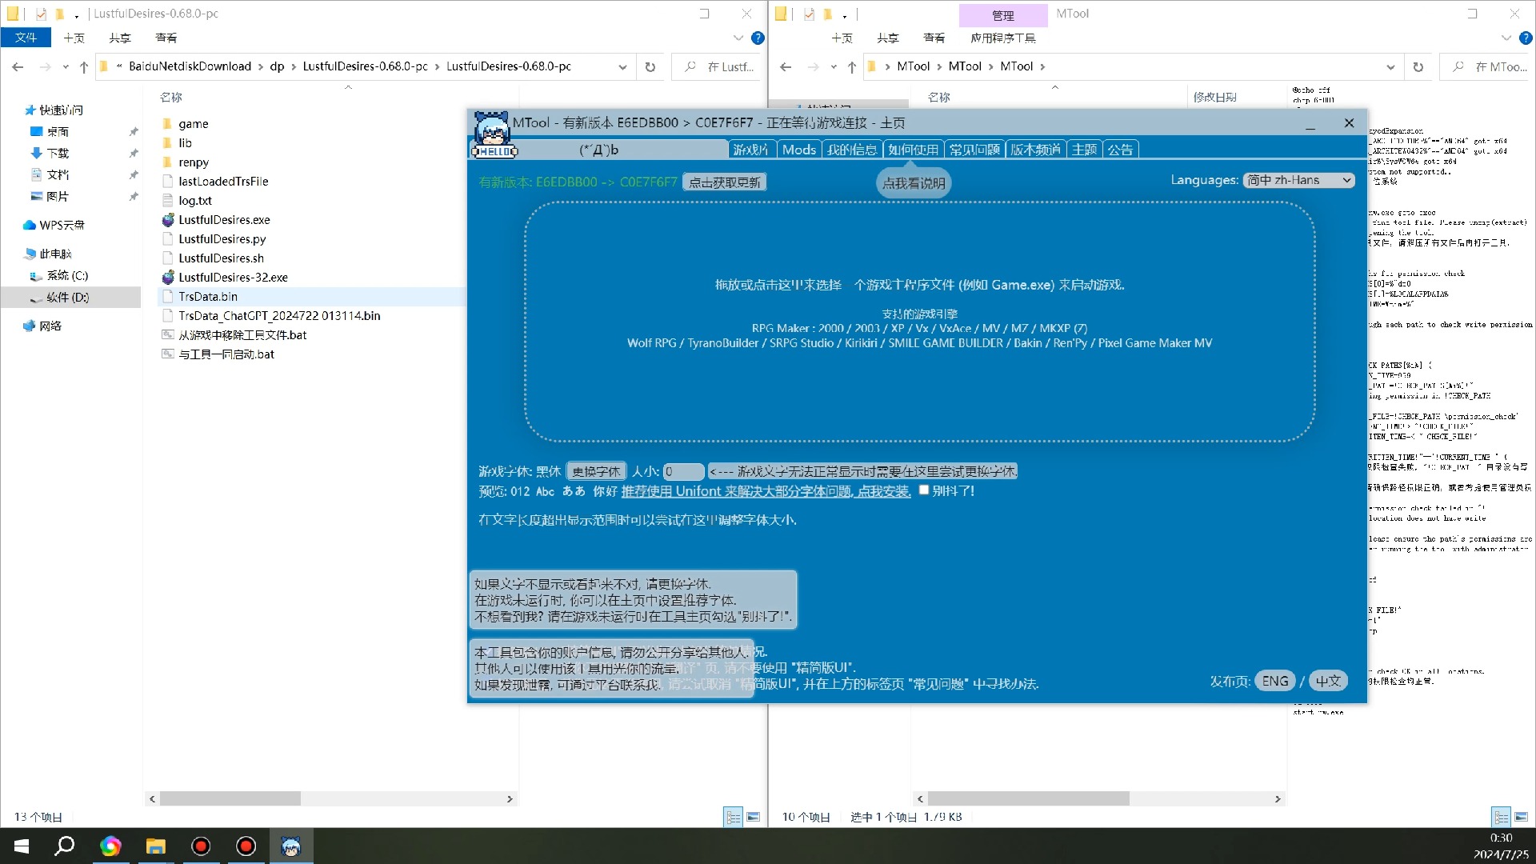Expand MTool Explorer address history dropdown
This screenshot has width=1536, height=864.
[x=1390, y=67]
